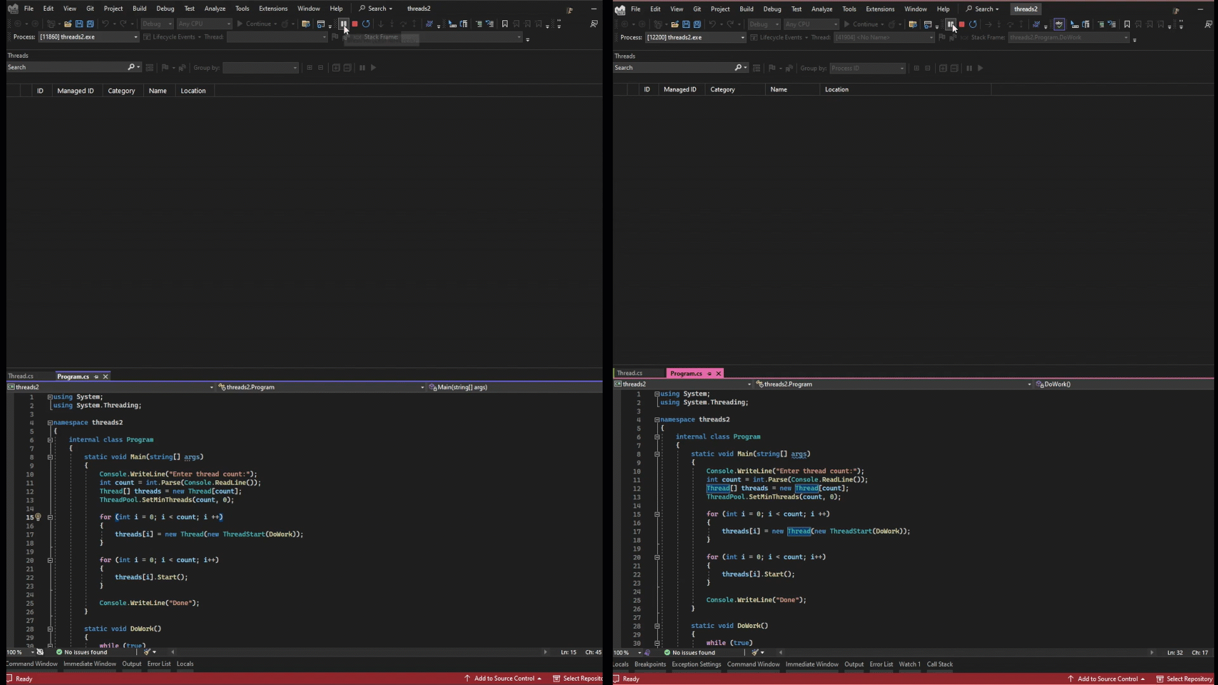Click the Breakpoints icon in right bottom toolbar

(650, 663)
